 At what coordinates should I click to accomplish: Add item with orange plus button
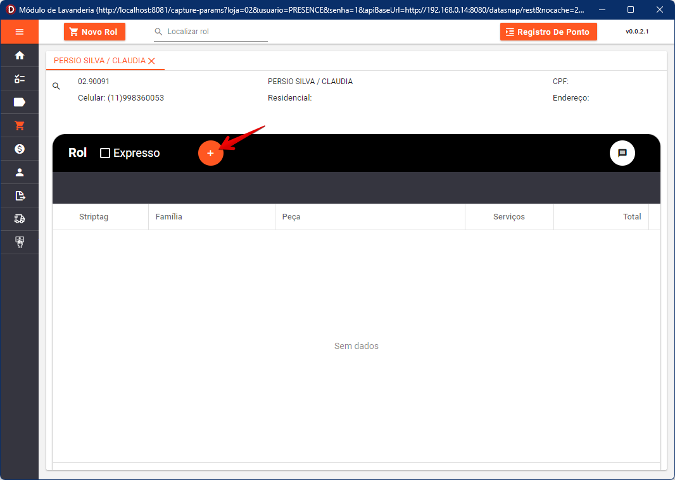pyautogui.click(x=210, y=153)
